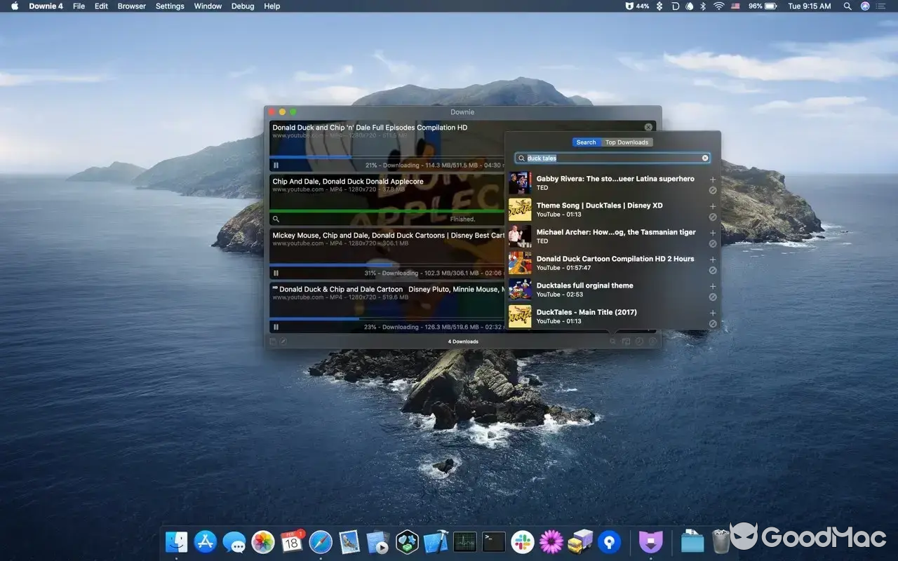Click the Michael Archer TED talk thumbnail
898x561 pixels.
520,236
